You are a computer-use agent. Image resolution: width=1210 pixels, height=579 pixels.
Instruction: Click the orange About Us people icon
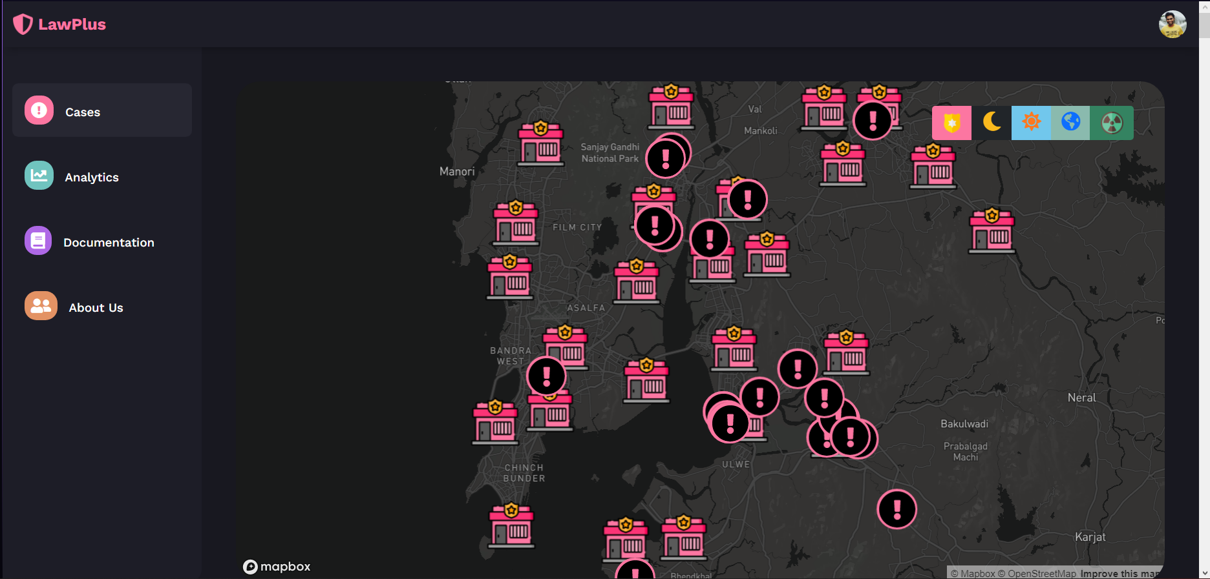coord(41,306)
